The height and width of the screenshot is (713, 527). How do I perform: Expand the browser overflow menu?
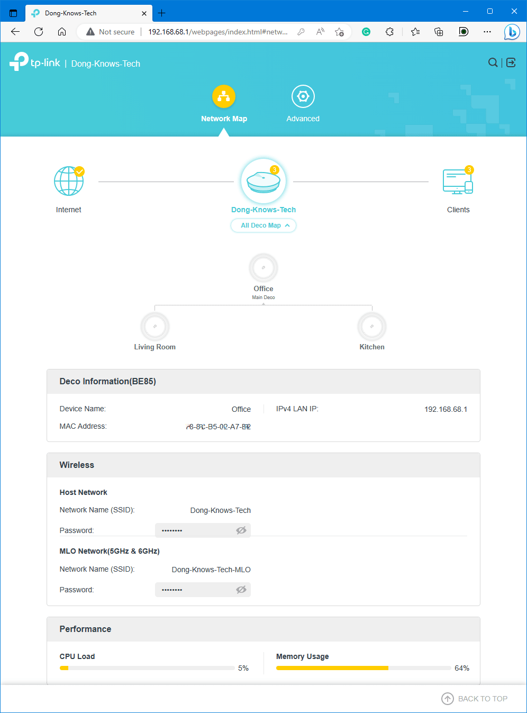click(x=487, y=32)
